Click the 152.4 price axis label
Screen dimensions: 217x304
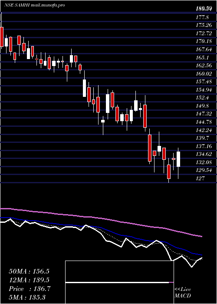tap(202, 98)
